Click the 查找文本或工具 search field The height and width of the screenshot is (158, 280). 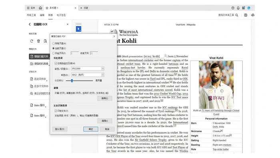click(x=226, y=15)
